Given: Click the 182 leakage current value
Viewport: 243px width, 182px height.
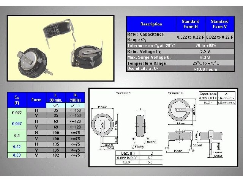Looking at the screenshot, I should point(56,155).
